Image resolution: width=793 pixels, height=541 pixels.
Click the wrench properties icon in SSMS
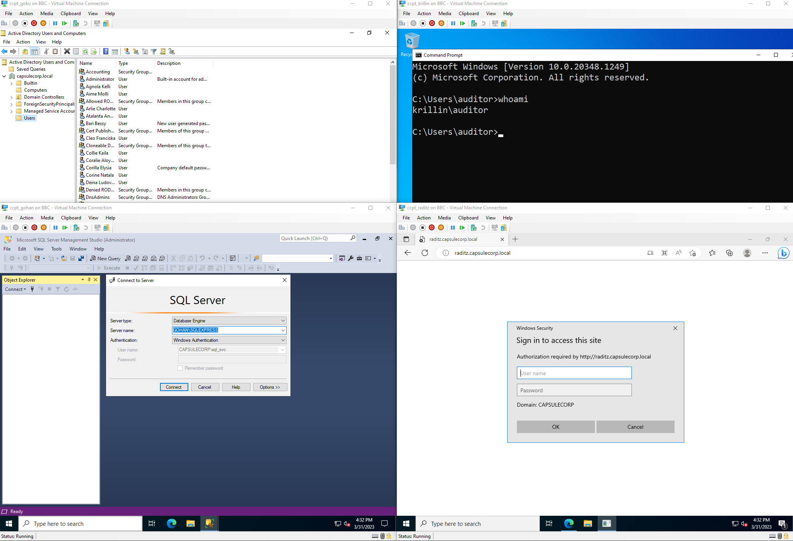pyautogui.click(x=351, y=258)
